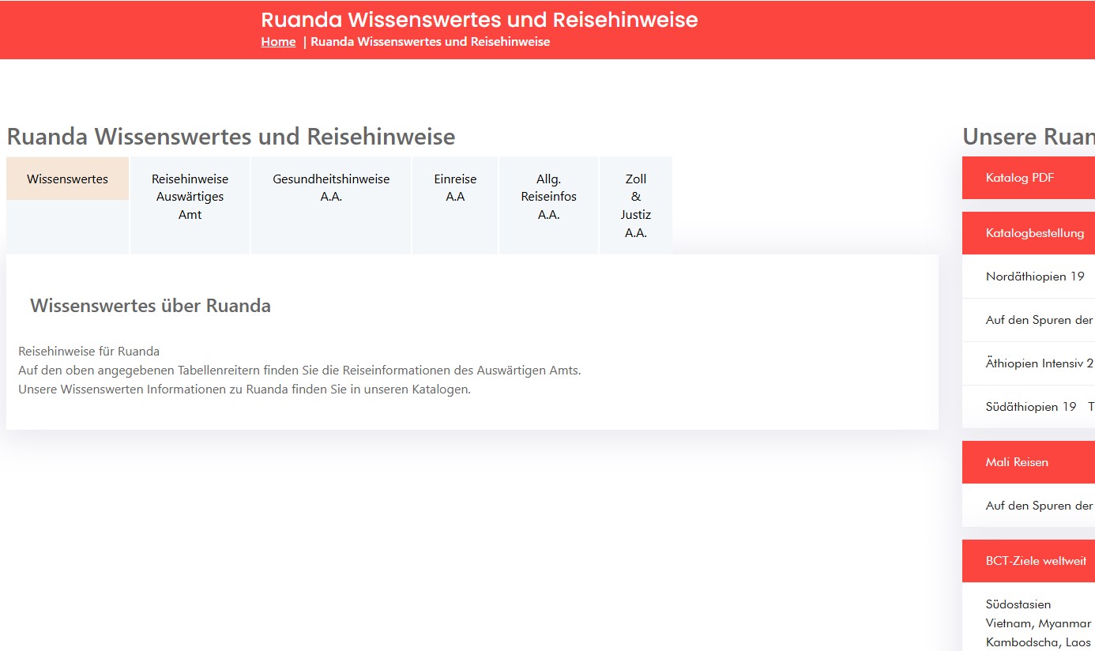Click the BCT-Ziele weltweit sidebar header
Image resolution: width=1095 pixels, height=651 pixels.
click(x=1029, y=561)
